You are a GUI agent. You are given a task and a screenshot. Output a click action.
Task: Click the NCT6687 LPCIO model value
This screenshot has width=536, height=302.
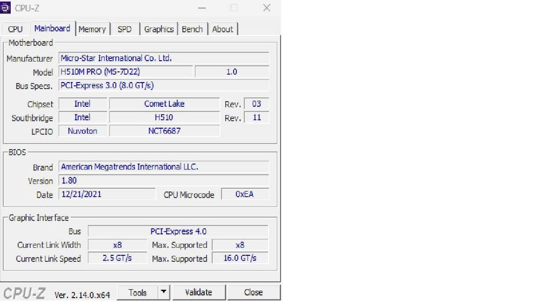[x=165, y=131]
